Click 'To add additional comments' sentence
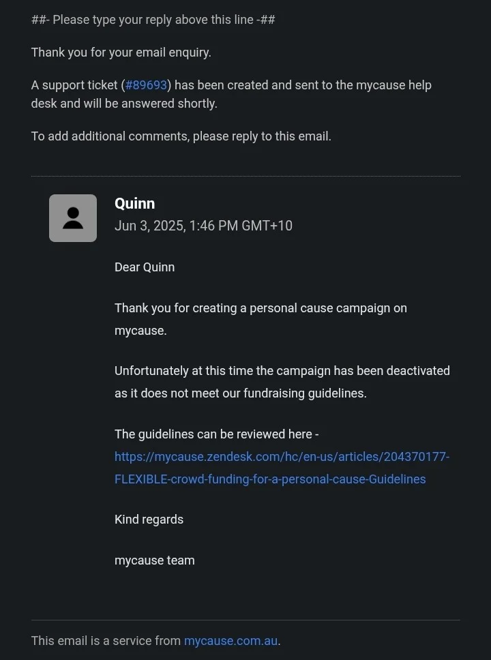 click(181, 136)
